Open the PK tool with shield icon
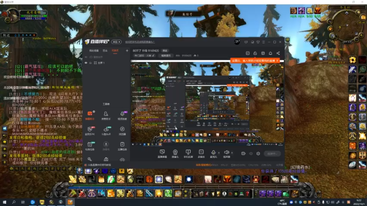The height and width of the screenshot is (206, 367). point(90,130)
